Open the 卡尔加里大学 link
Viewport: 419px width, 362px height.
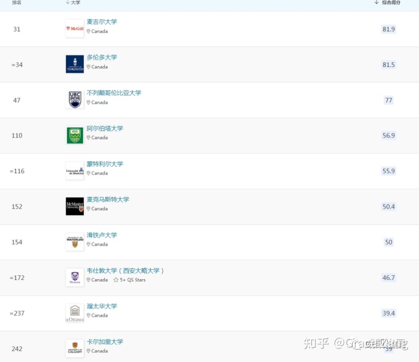[x=105, y=341]
